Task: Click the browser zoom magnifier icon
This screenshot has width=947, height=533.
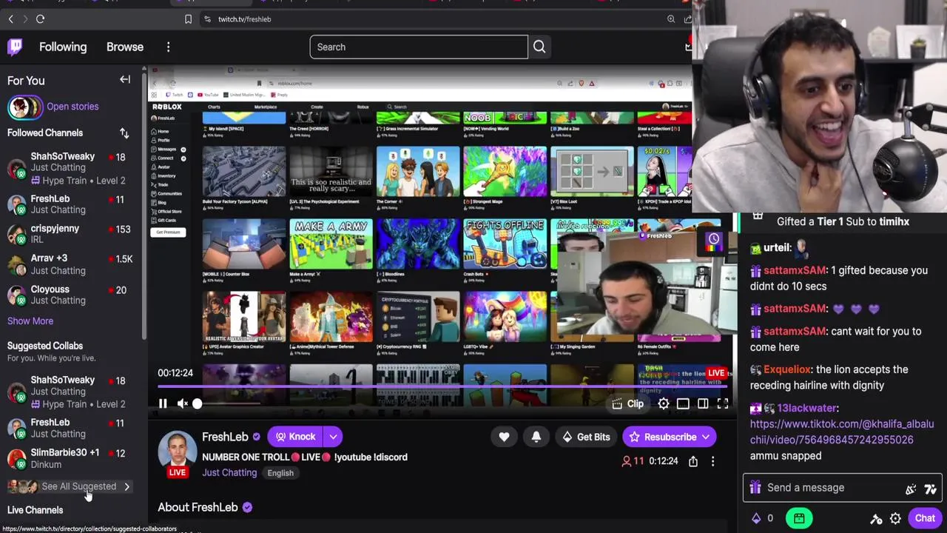Action: tap(671, 19)
